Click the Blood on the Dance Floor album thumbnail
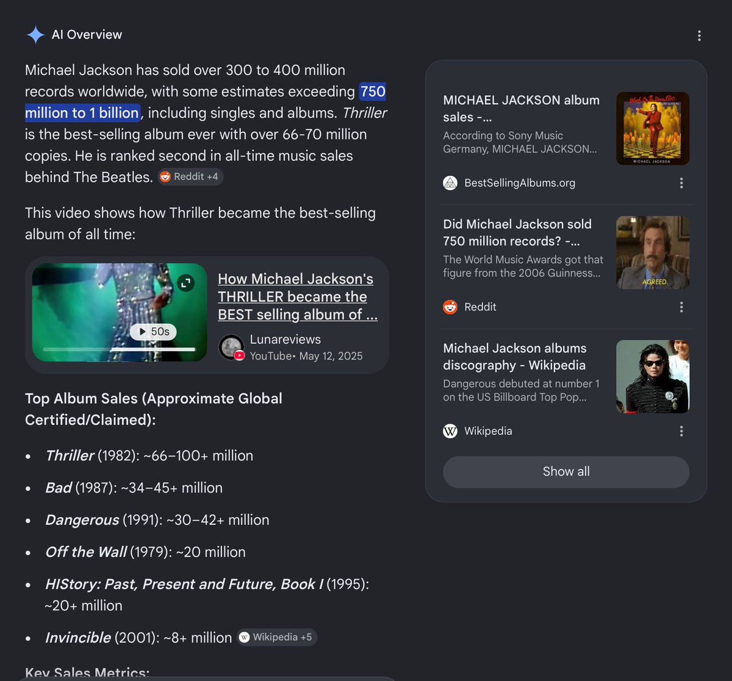732x681 pixels. pyautogui.click(x=653, y=129)
